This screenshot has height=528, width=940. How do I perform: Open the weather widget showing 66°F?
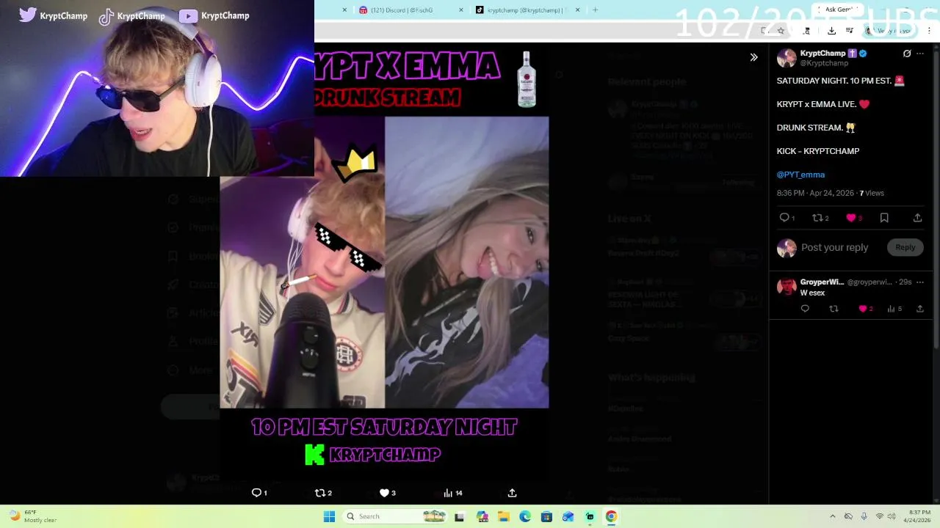pyautogui.click(x=32, y=516)
